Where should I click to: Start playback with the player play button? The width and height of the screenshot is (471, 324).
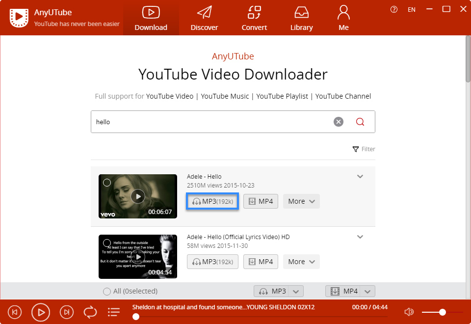[41, 312]
